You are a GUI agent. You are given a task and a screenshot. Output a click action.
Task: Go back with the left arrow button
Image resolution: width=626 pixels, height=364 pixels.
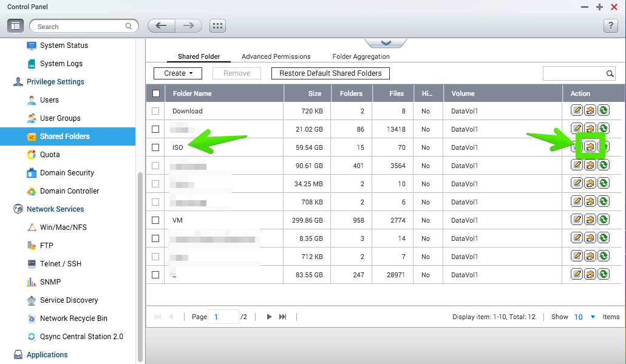(162, 26)
